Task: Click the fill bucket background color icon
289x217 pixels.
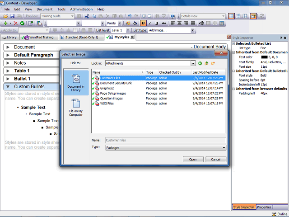Action: pos(135,23)
